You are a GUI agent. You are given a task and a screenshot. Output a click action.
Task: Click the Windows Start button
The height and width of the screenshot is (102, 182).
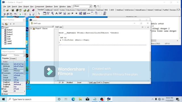[3, 99]
